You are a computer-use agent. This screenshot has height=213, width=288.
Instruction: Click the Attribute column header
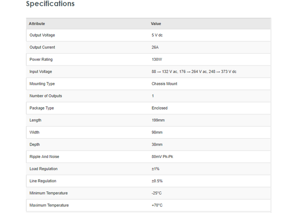(37, 23)
